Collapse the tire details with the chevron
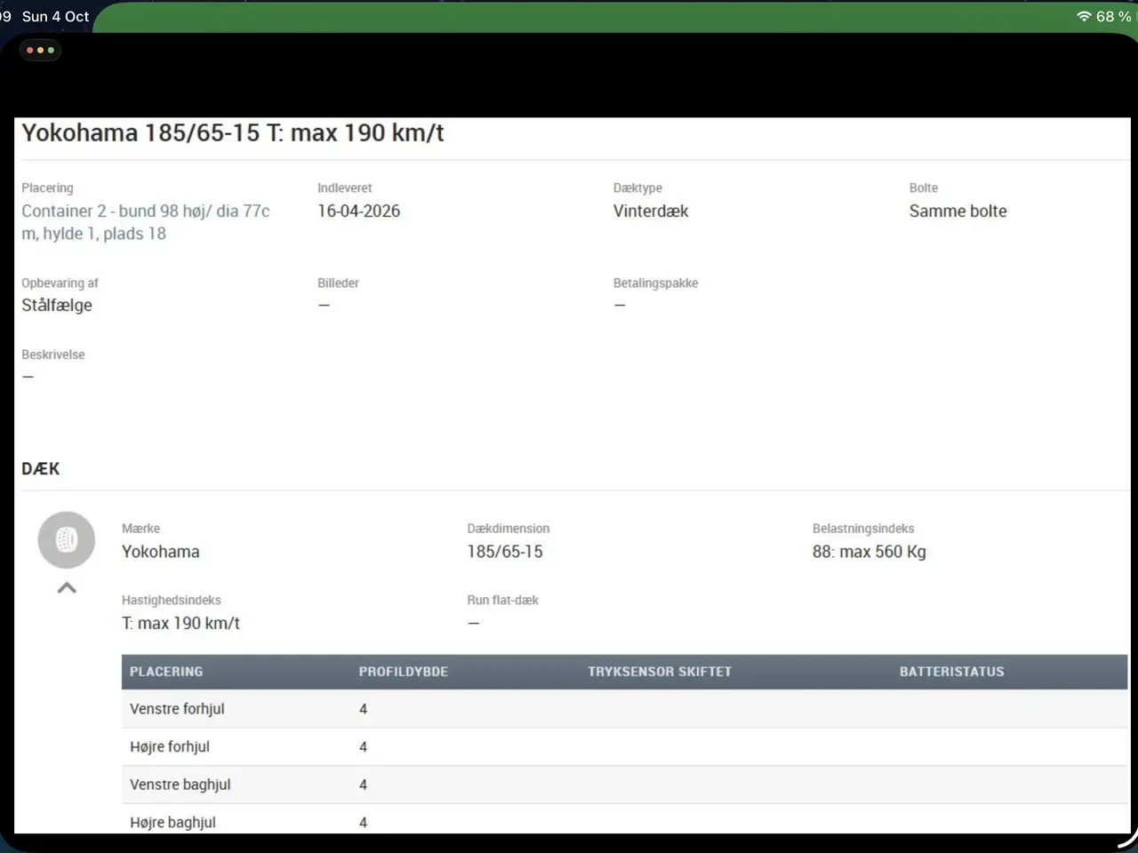 67,587
